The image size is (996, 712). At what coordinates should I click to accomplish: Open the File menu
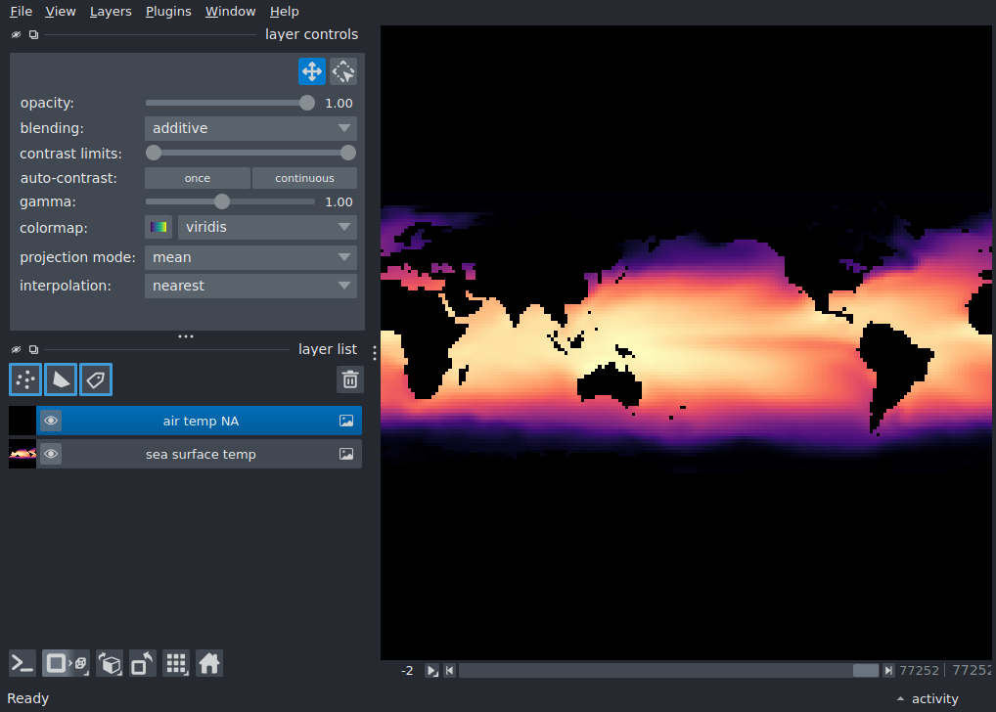(x=21, y=12)
